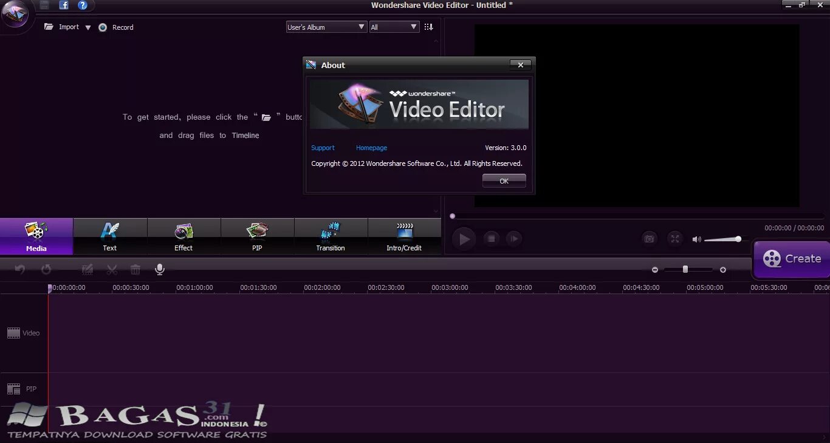The height and width of the screenshot is (443, 830).
Task: Click the 00:03:00:00 mark on timeline ruler
Action: [x=450, y=287]
